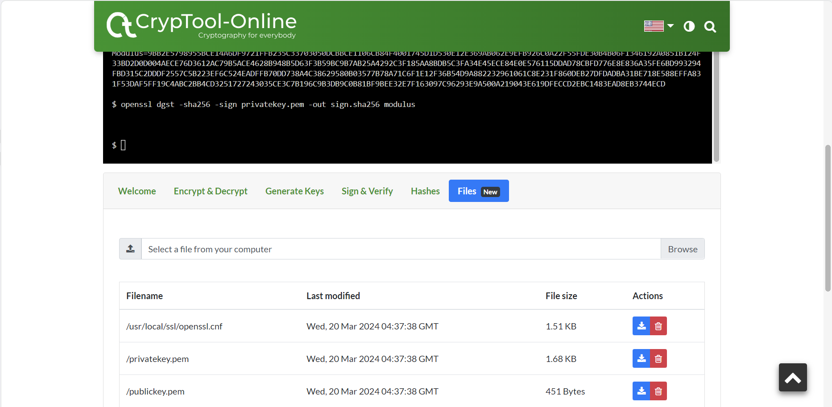Jump to top with arrow button
Viewport: 832px width, 407px height.
click(793, 378)
